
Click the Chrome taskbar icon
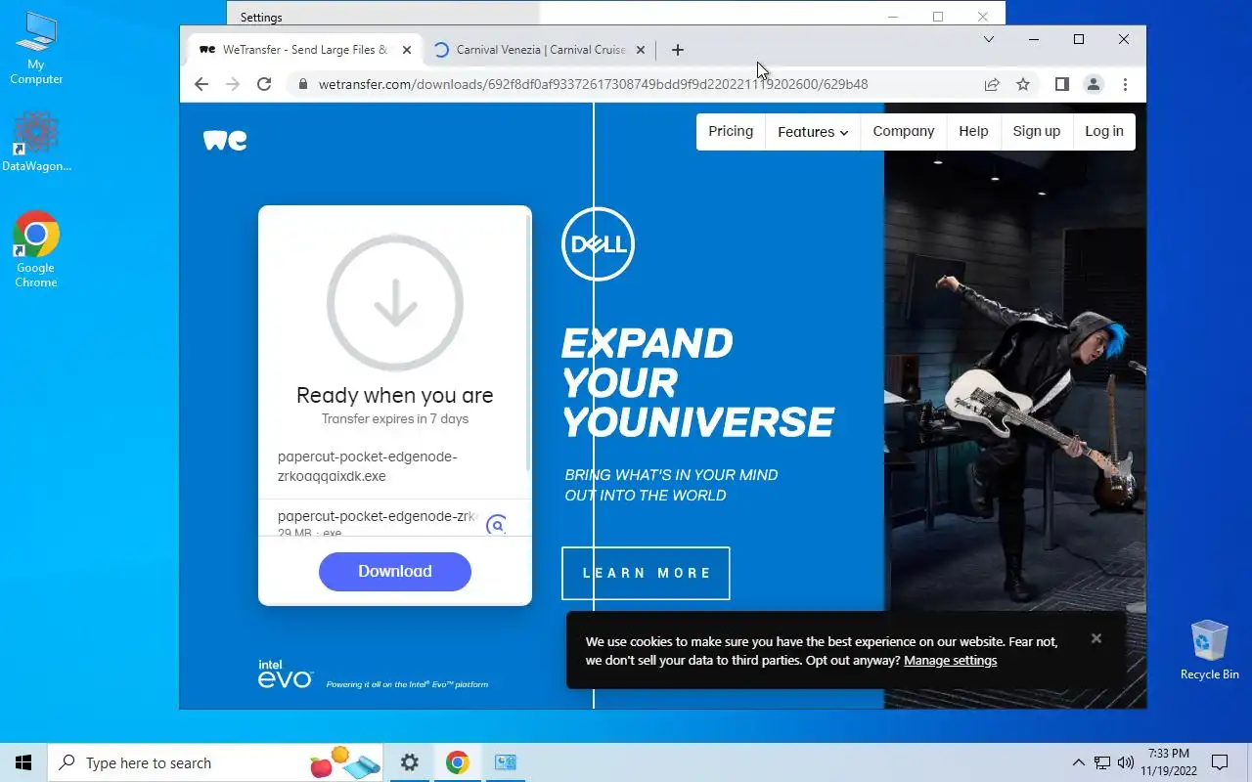(x=457, y=762)
